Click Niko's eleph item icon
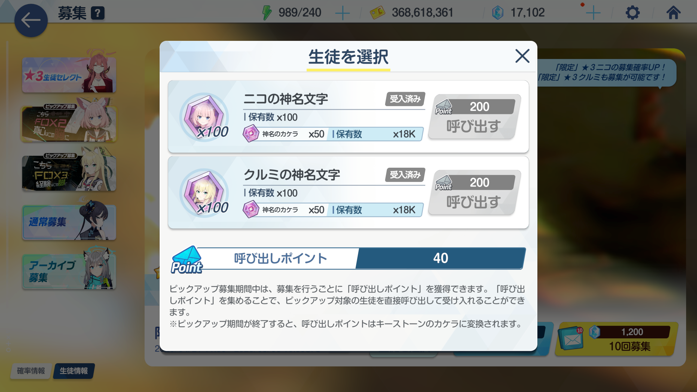Screen dimensions: 697x392 tap(204, 117)
